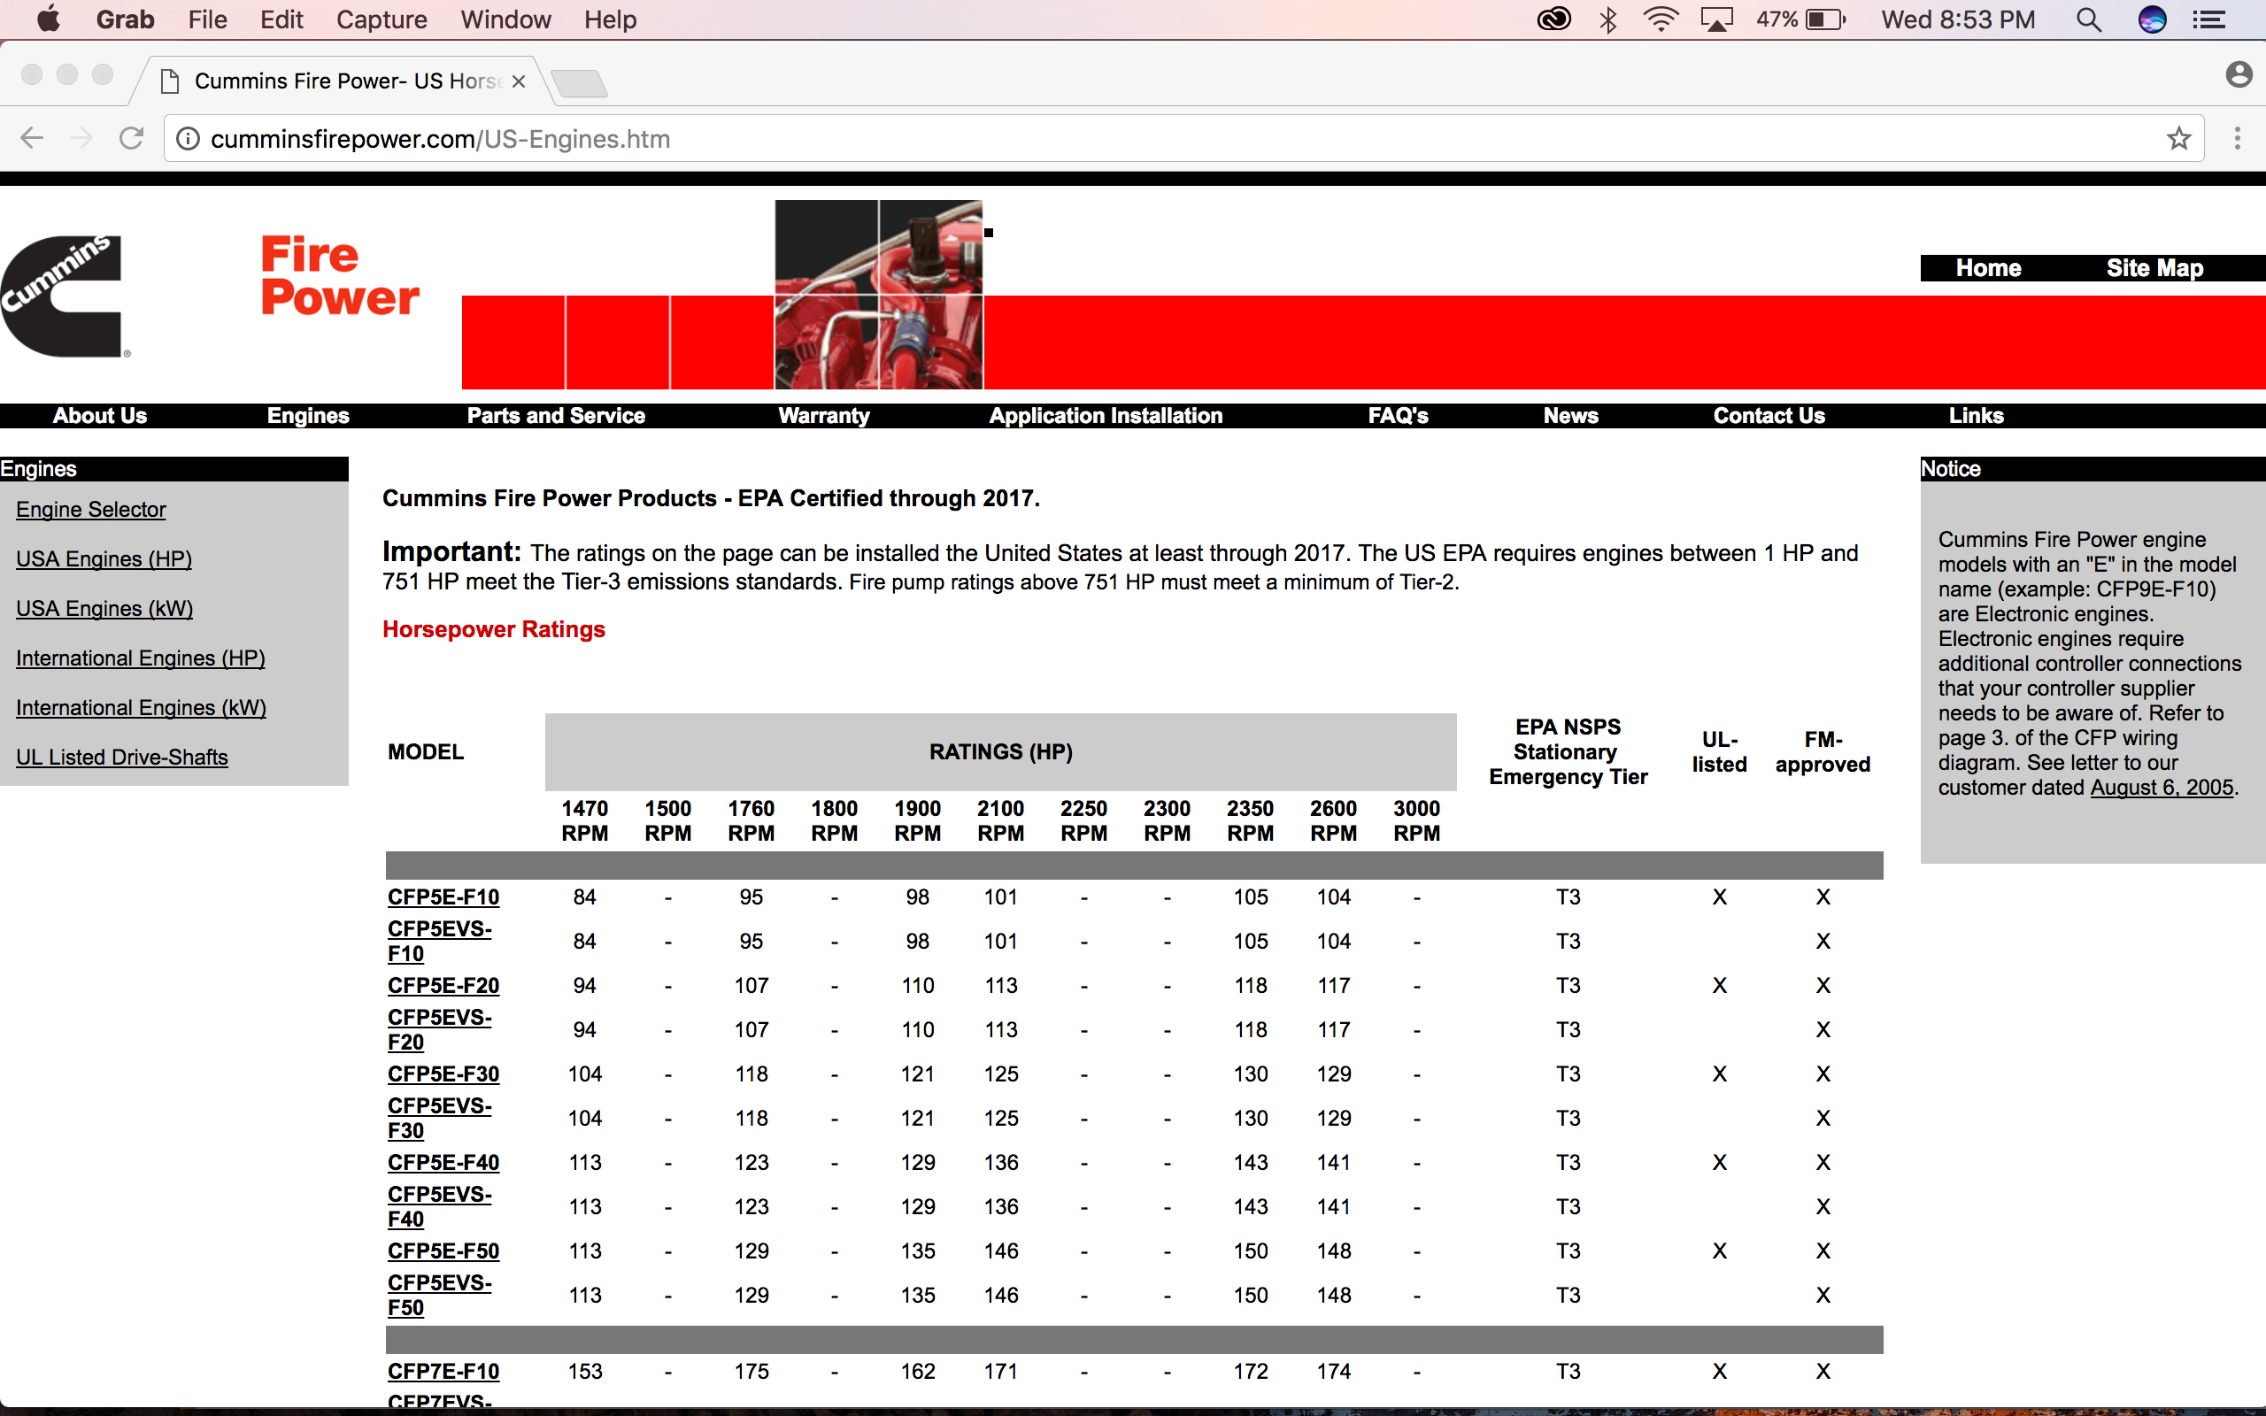Click the red engine banner image
Viewport: 2266px width, 1416px height.
click(x=878, y=295)
